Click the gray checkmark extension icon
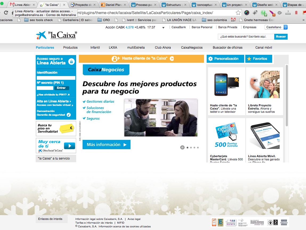 [x=280, y=13]
